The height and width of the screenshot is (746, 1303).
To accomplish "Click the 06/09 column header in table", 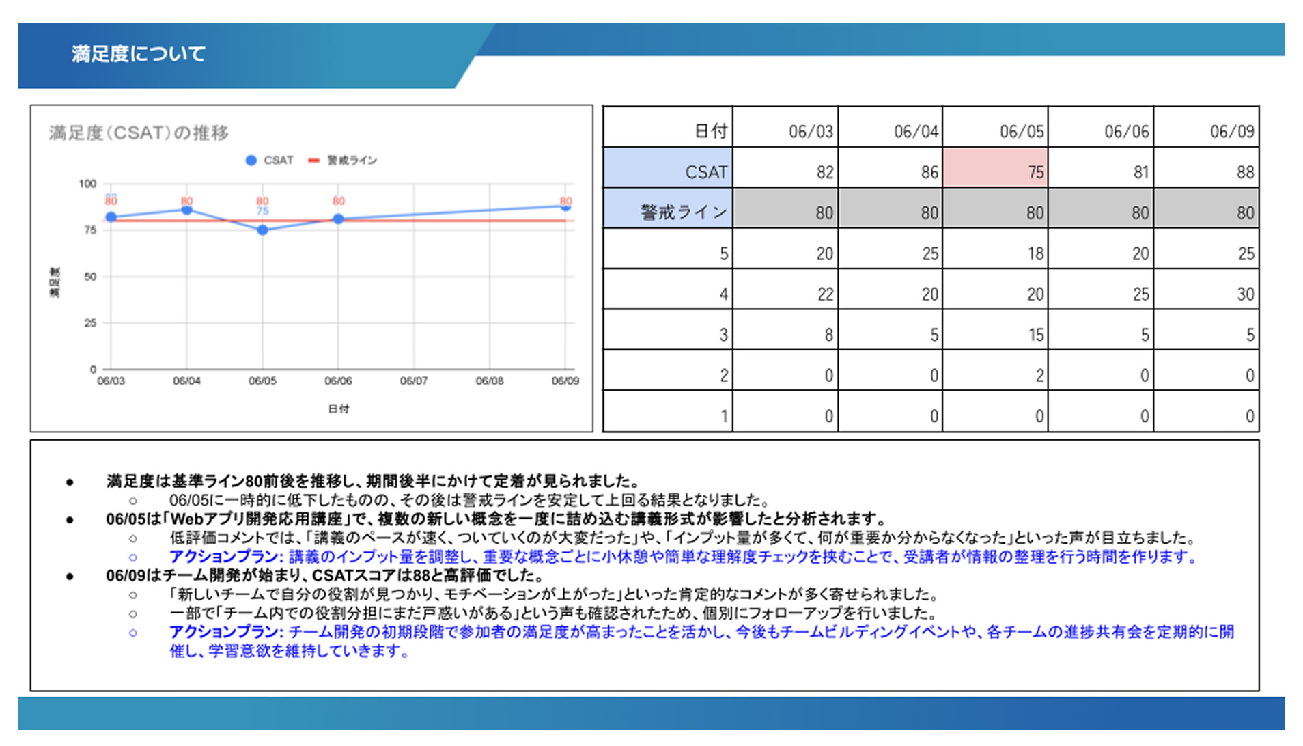I will 1205,130.
